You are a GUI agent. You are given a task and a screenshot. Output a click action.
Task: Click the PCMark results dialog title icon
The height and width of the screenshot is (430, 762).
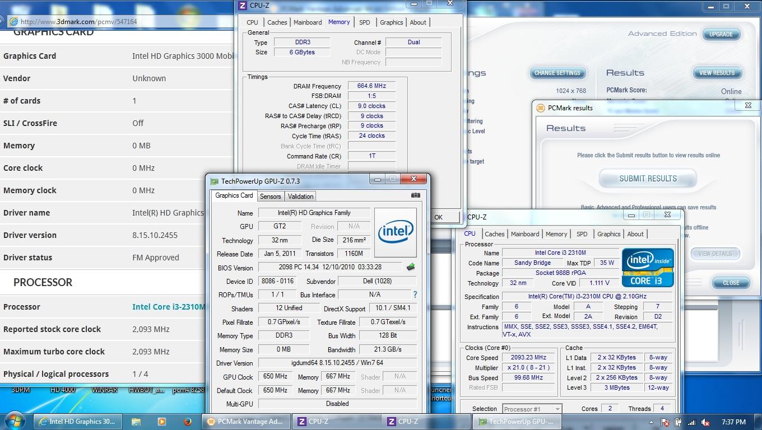541,108
